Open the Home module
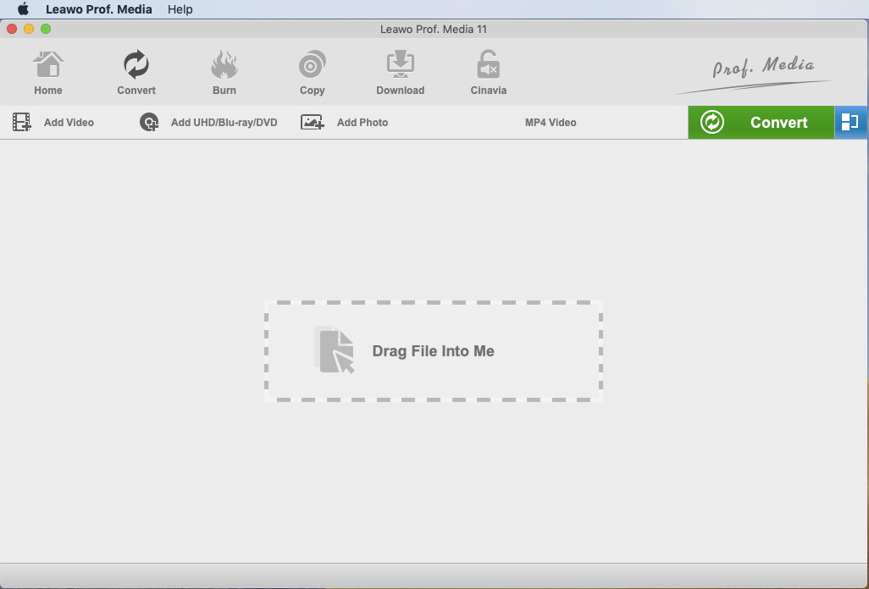This screenshot has width=869, height=589. point(48,73)
